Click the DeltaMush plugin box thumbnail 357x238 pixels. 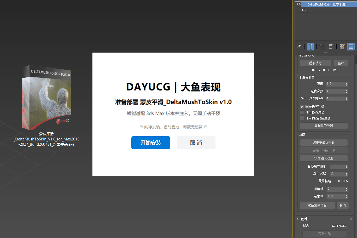click(x=47, y=97)
